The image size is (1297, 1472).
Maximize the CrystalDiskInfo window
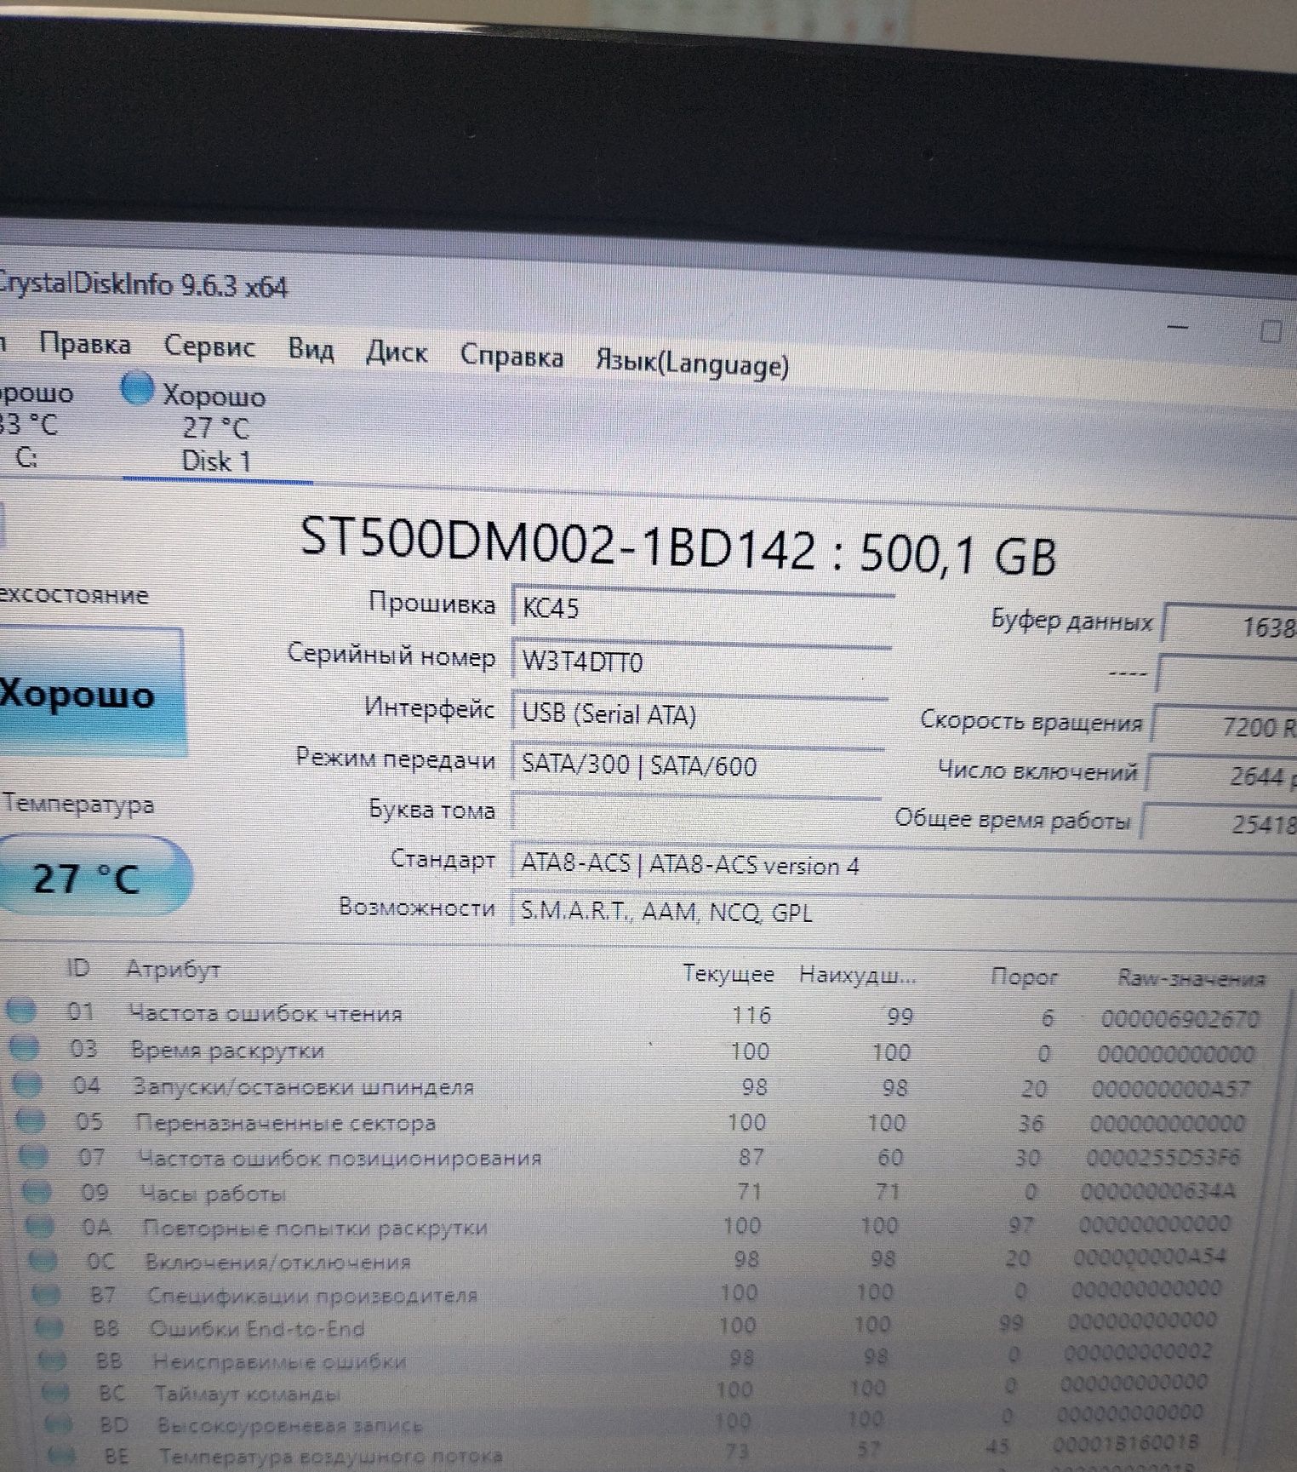pyautogui.click(x=1271, y=330)
